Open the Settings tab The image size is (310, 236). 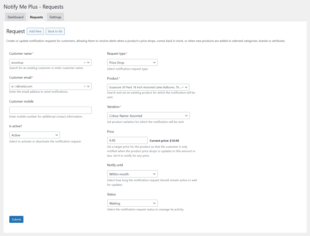(x=55, y=17)
